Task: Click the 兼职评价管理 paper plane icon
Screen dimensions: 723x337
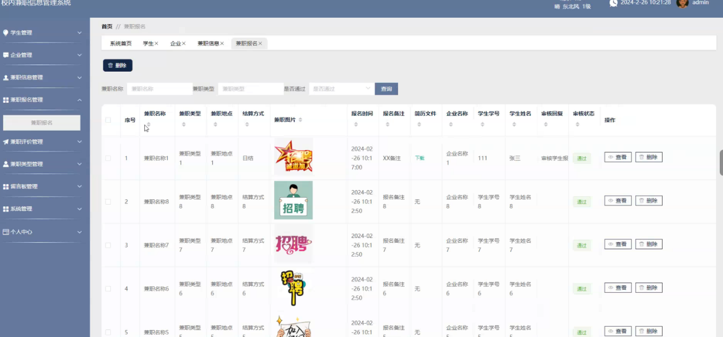Action: tap(6, 142)
